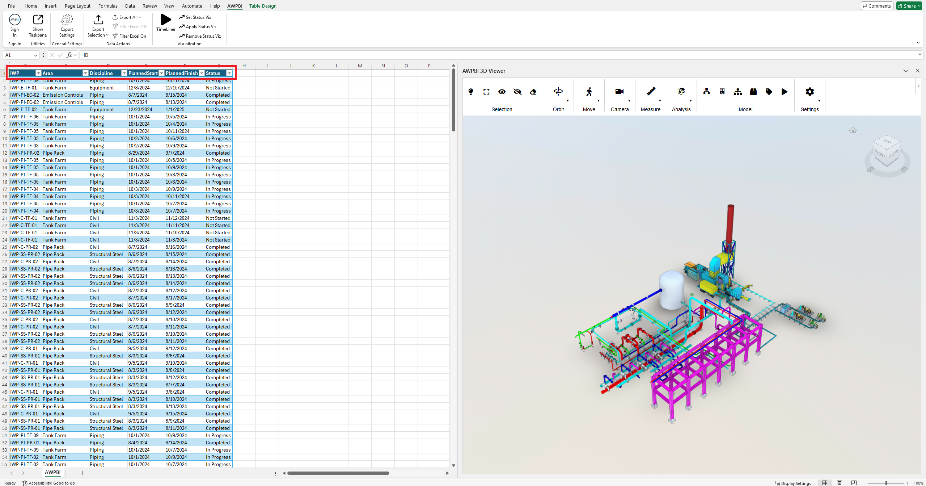Click the insert function fx icon

coord(69,55)
